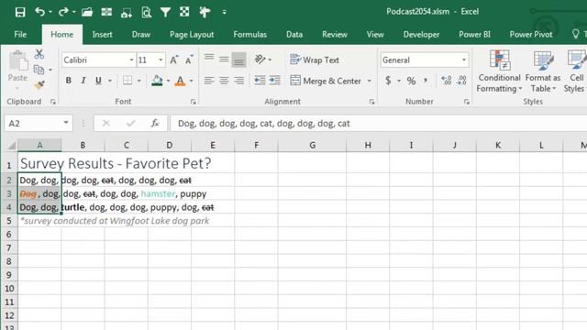Increase font size with large A icon

point(173,60)
